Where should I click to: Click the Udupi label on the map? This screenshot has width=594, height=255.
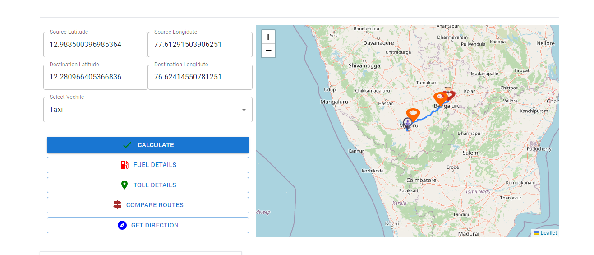[x=330, y=90]
